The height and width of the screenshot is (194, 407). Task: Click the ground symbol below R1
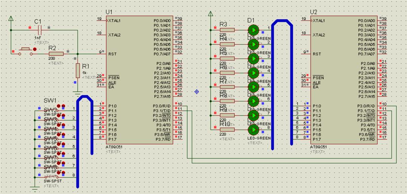tap(78, 93)
